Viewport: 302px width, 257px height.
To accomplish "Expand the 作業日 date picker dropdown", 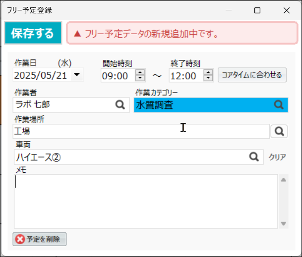I will [77, 75].
